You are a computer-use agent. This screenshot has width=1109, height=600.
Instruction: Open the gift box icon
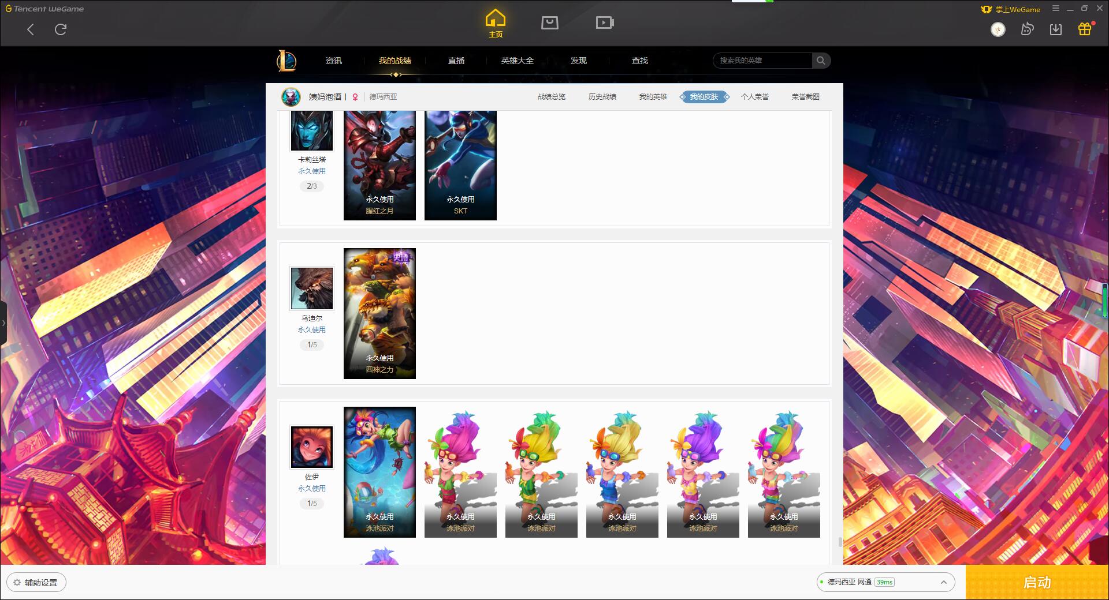pos(1085,29)
